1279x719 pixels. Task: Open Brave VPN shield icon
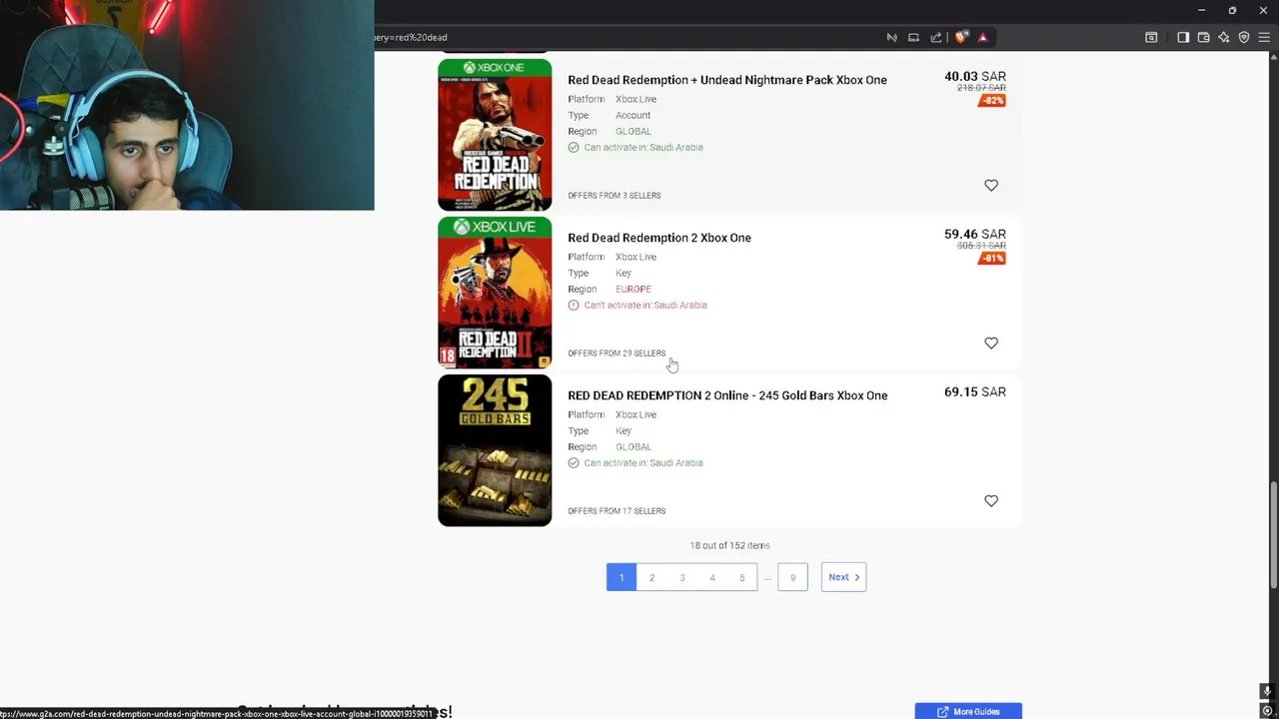pos(1244,37)
